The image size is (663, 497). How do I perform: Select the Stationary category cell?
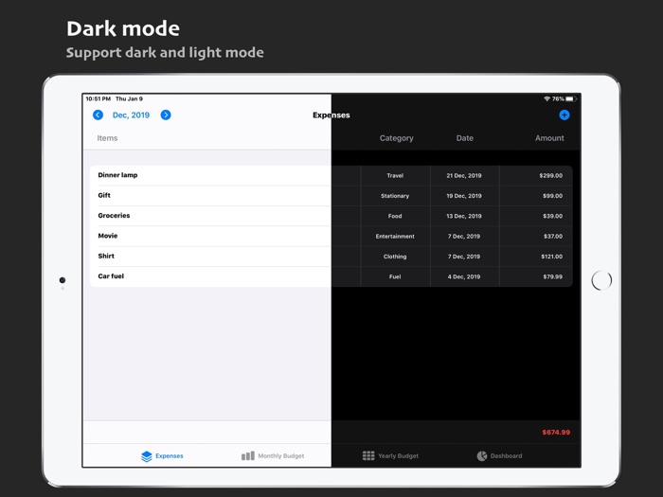click(395, 196)
